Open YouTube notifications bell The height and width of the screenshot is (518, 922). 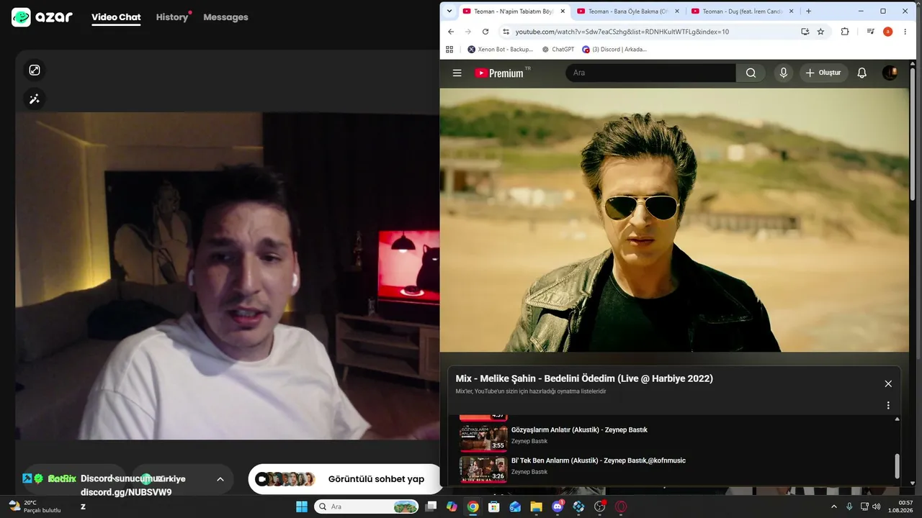(x=861, y=73)
